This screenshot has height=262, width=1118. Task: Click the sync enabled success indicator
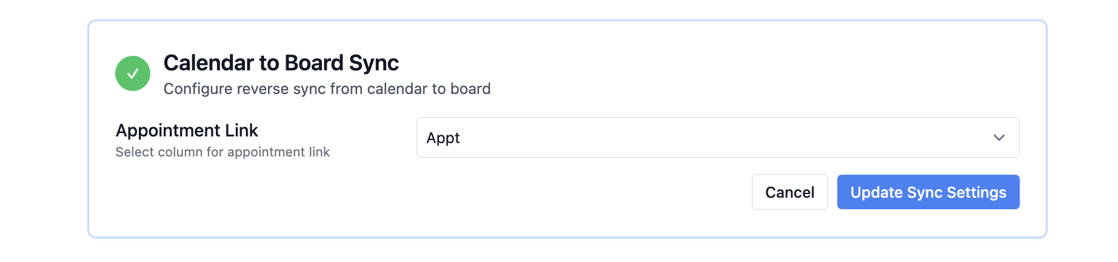(133, 73)
